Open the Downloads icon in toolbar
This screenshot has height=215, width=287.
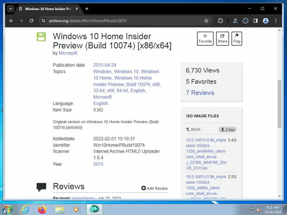[246, 21]
